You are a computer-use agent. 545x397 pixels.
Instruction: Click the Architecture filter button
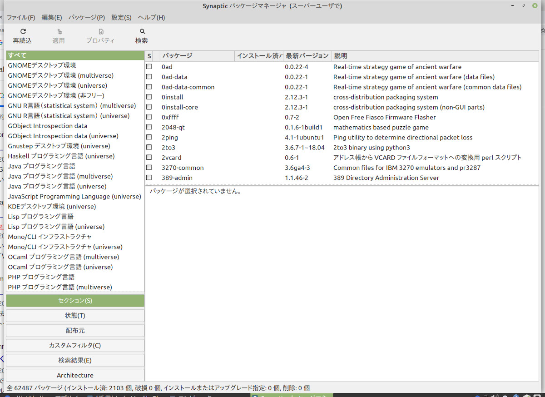tap(75, 375)
